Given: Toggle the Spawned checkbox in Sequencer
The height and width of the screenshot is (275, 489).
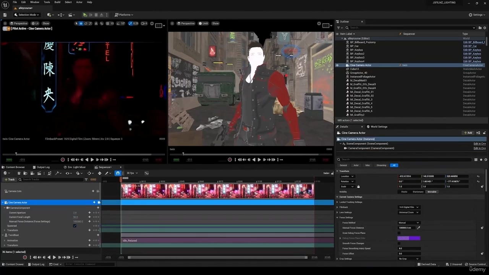Looking at the screenshot, I should pyautogui.click(x=74, y=226).
